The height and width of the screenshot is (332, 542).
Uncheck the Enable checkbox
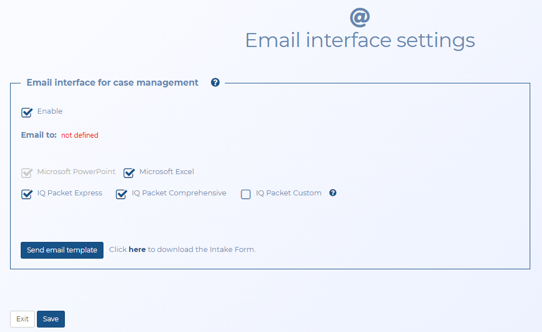point(26,113)
